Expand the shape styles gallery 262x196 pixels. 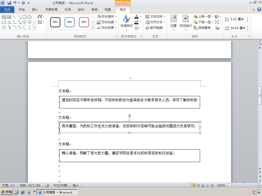click(x=93, y=28)
